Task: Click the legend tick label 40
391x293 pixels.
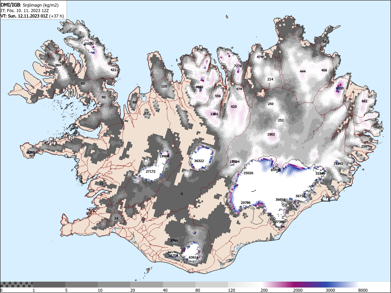Action: pyautogui.click(x=165, y=290)
